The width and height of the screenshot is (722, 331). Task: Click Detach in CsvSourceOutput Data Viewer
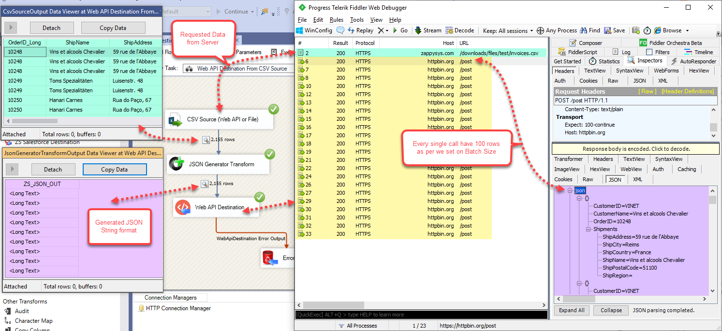(51, 28)
